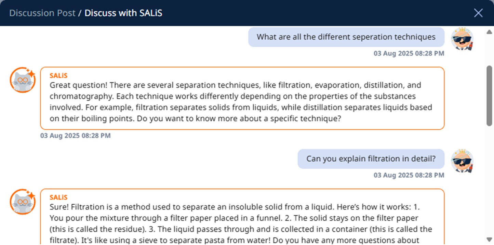Click the user avatar beside the separation techniques question
The image size is (494, 245).
462,39
